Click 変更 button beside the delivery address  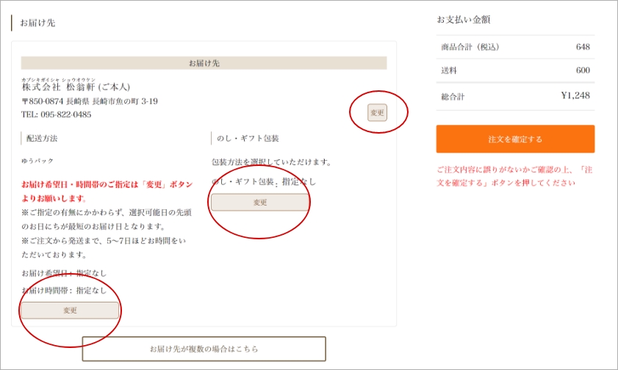[377, 112]
